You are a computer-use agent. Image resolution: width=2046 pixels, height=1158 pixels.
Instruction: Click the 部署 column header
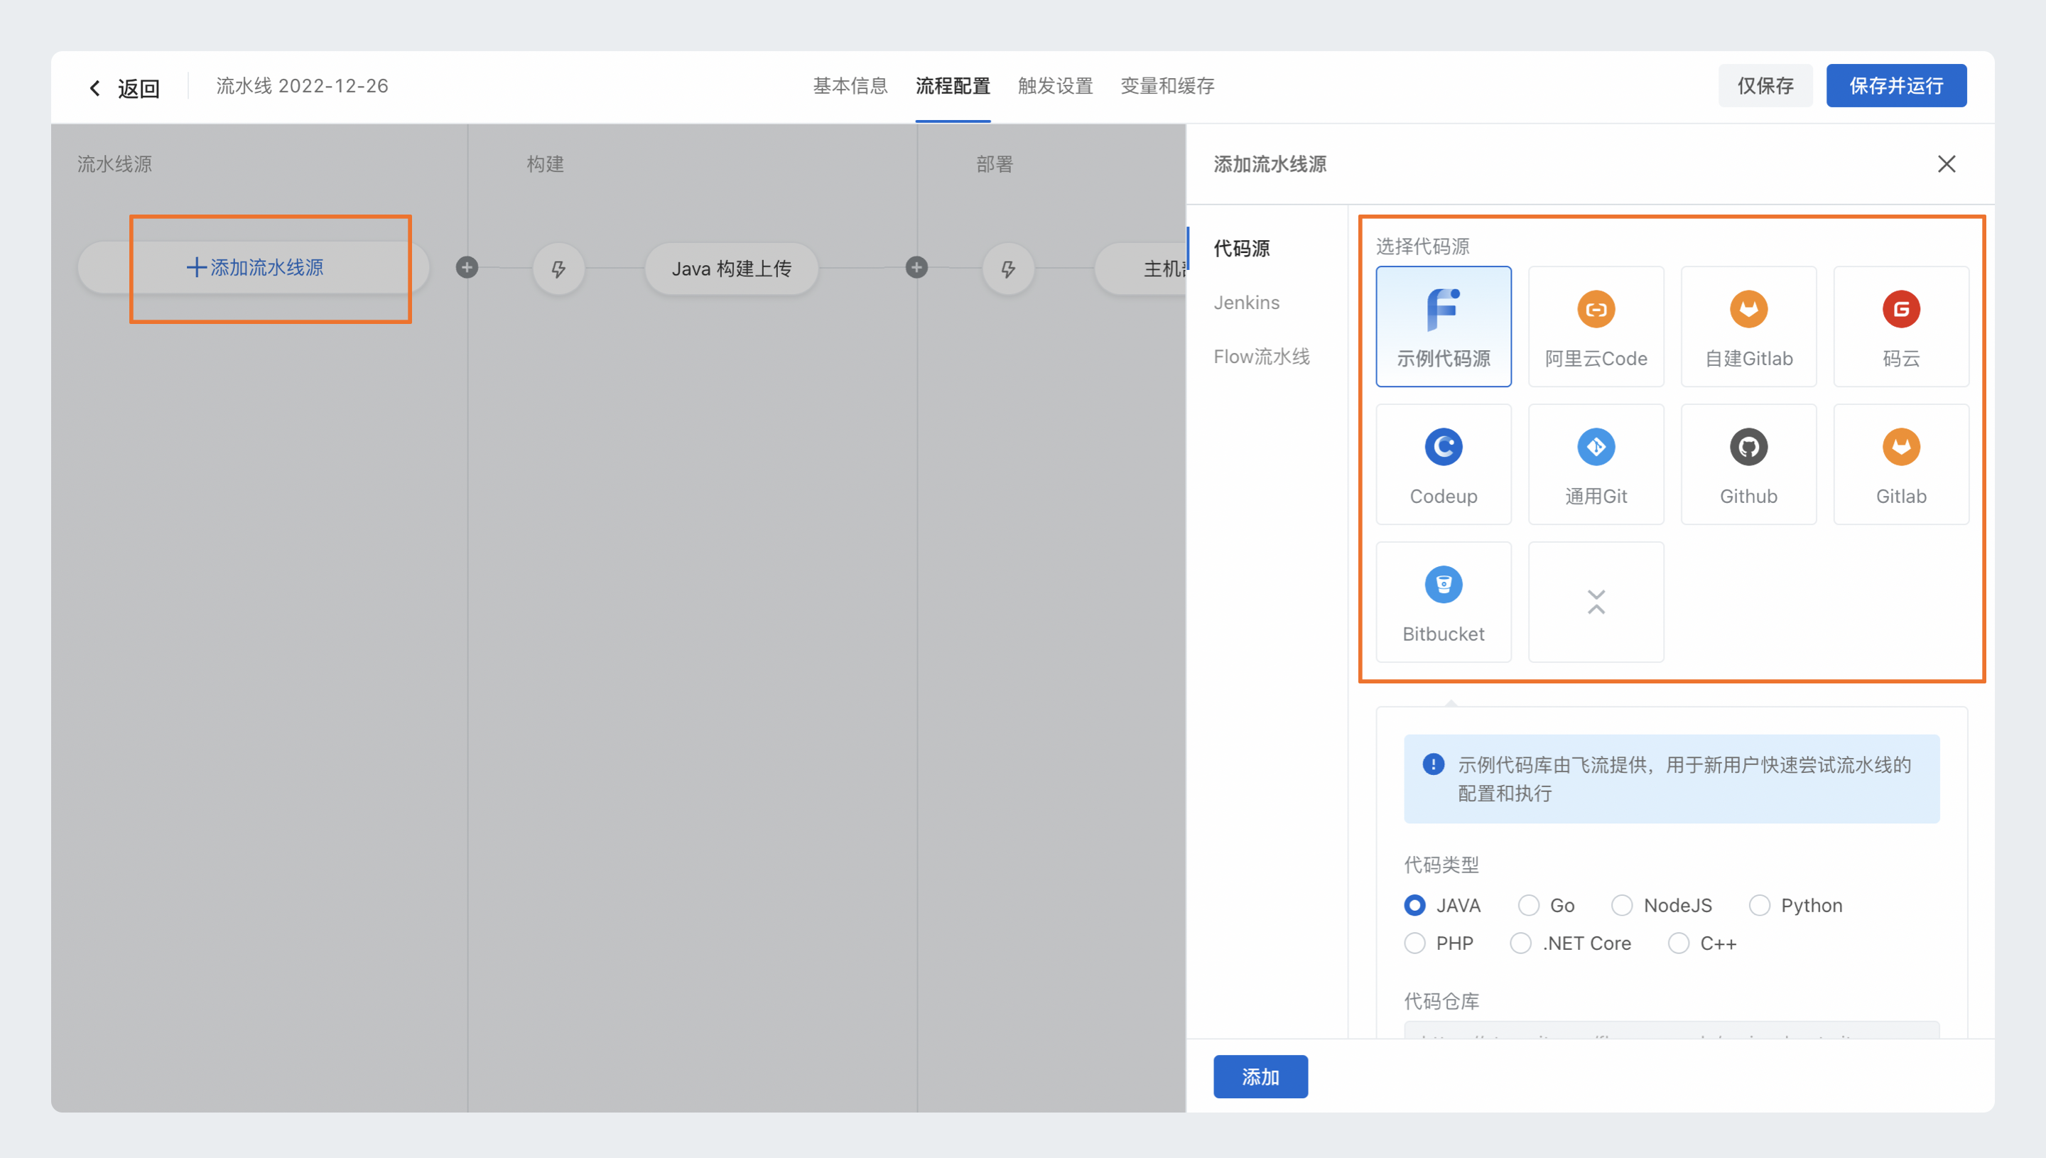[995, 164]
